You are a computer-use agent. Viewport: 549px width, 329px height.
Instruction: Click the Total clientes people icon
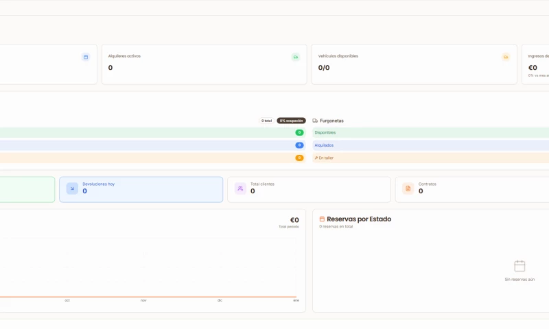(x=240, y=188)
